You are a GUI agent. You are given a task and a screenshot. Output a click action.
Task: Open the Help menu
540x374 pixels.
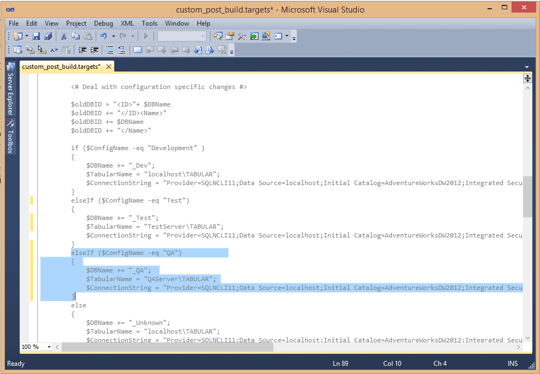[x=203, y=23]
